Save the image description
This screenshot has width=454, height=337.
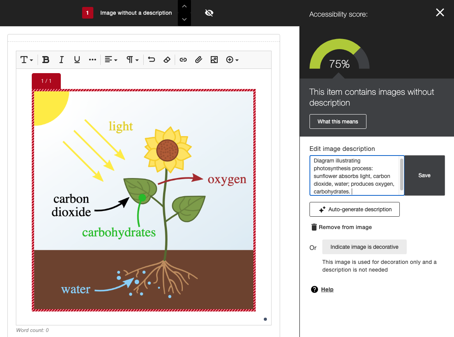coord(424,175)
